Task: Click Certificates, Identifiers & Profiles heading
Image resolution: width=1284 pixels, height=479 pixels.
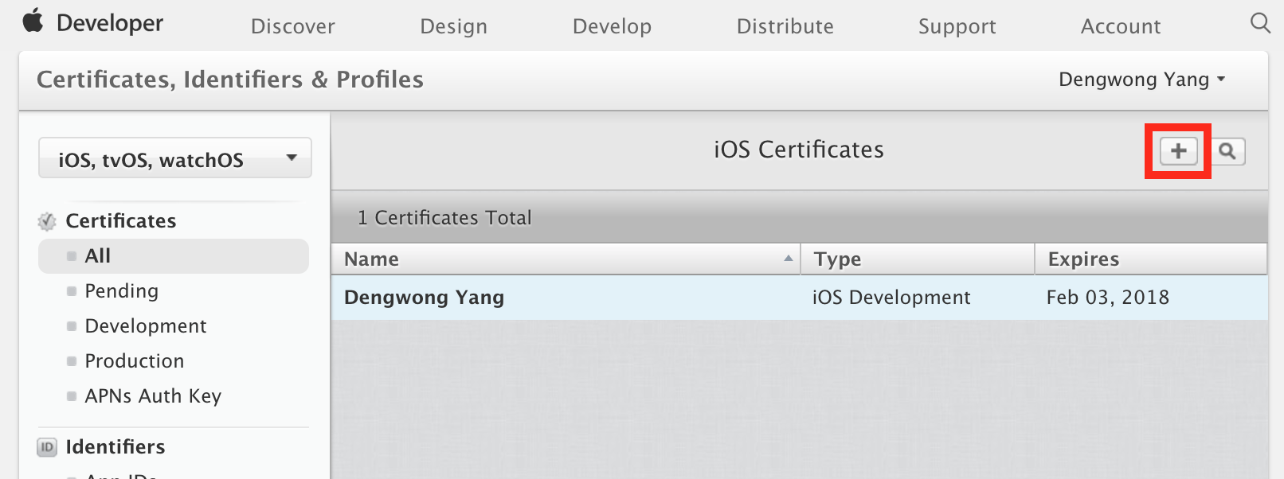Action: pos(230,80)
